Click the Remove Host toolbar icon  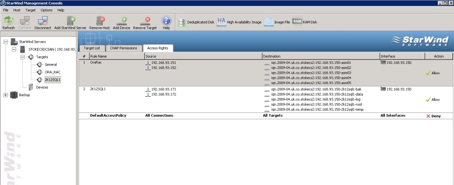click(100, 21)
